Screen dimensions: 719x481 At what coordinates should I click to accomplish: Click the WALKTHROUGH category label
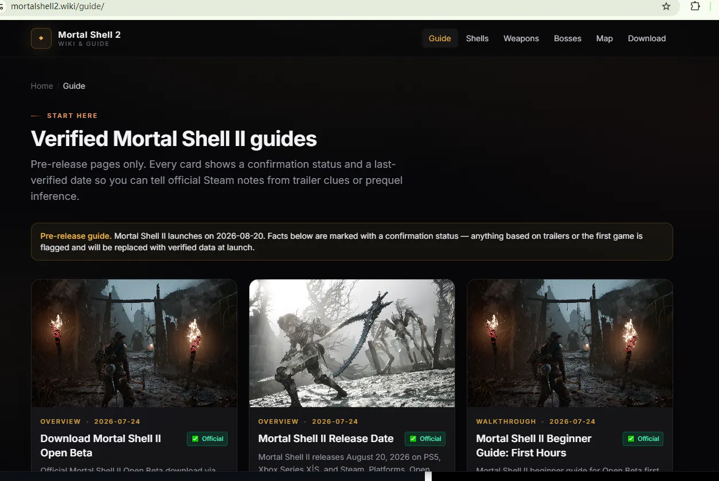tap(506, 421)
